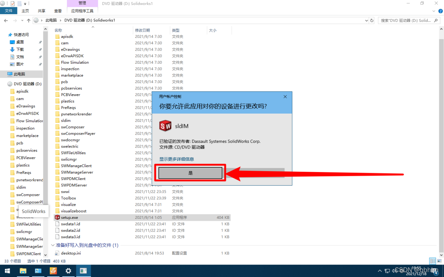Open the Home ribbon tab
Screen dimensions: 444x277
(25, 11)
